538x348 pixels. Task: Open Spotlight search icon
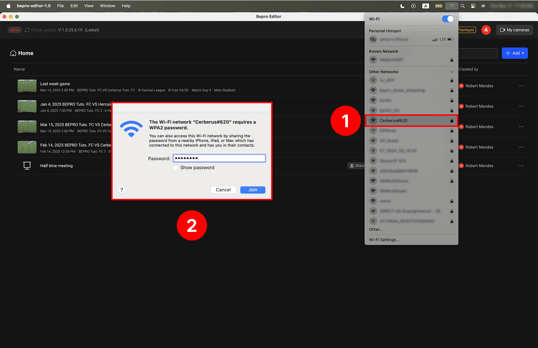point(463,6)
